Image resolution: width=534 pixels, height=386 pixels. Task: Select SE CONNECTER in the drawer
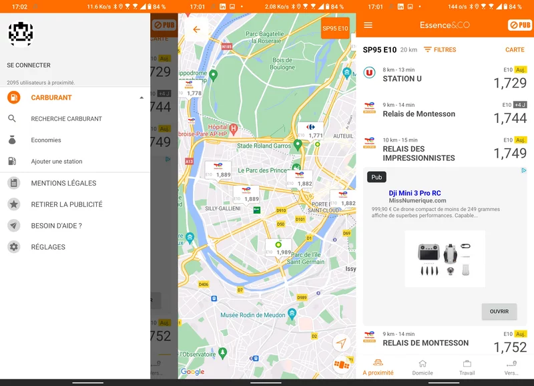(x=29, y=65)
